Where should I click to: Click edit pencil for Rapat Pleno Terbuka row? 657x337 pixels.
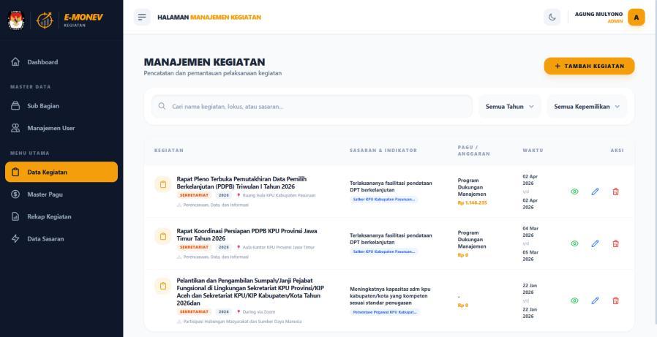pyautogui.click(x=595, y=192)
